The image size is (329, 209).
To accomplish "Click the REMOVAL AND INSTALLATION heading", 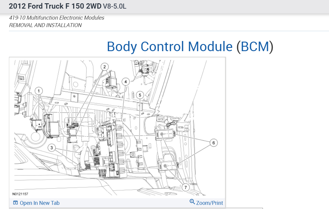I will [x=45, y=25].
